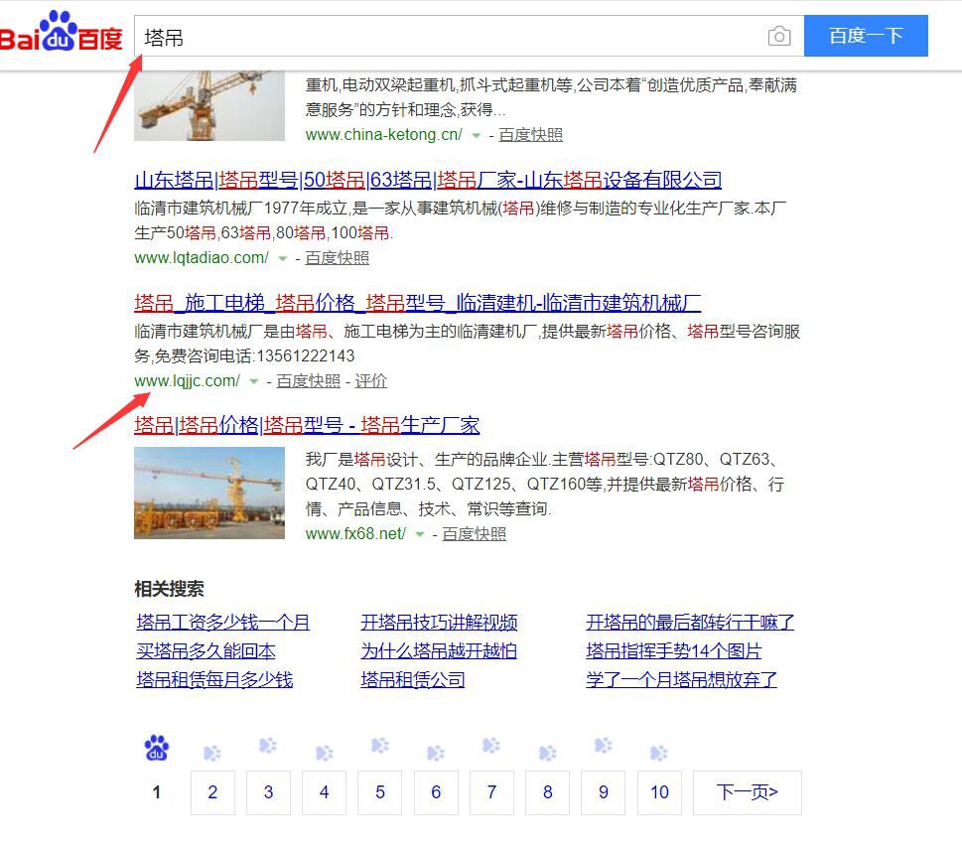Image resolution: width=962 pixels, height=849 pixels.
Task: Open 百度快照 for lqtadiao.com result
Action: click(337, 258)
